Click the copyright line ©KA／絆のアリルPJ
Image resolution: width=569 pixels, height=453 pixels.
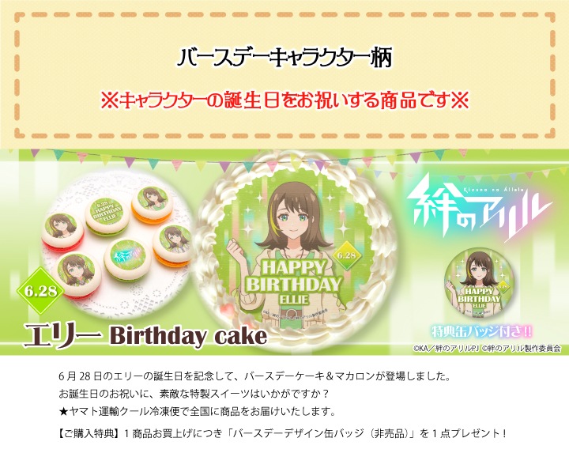487,348
